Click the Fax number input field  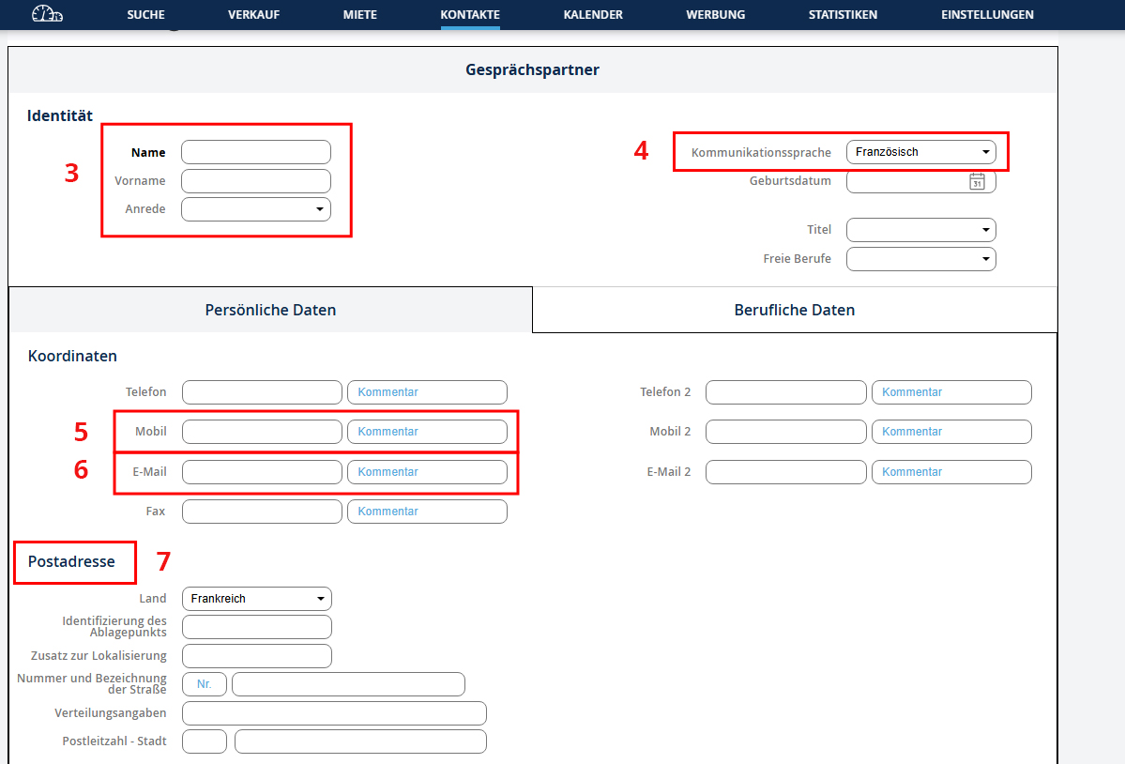pos(262,512)
